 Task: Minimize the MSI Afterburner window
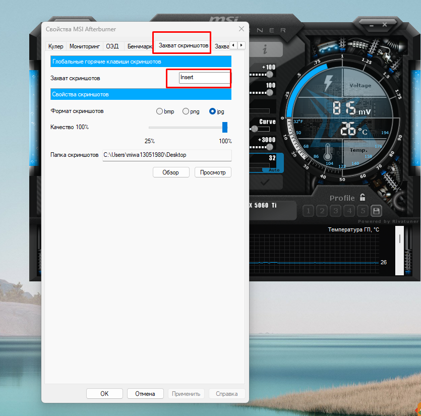coord(372,26)
